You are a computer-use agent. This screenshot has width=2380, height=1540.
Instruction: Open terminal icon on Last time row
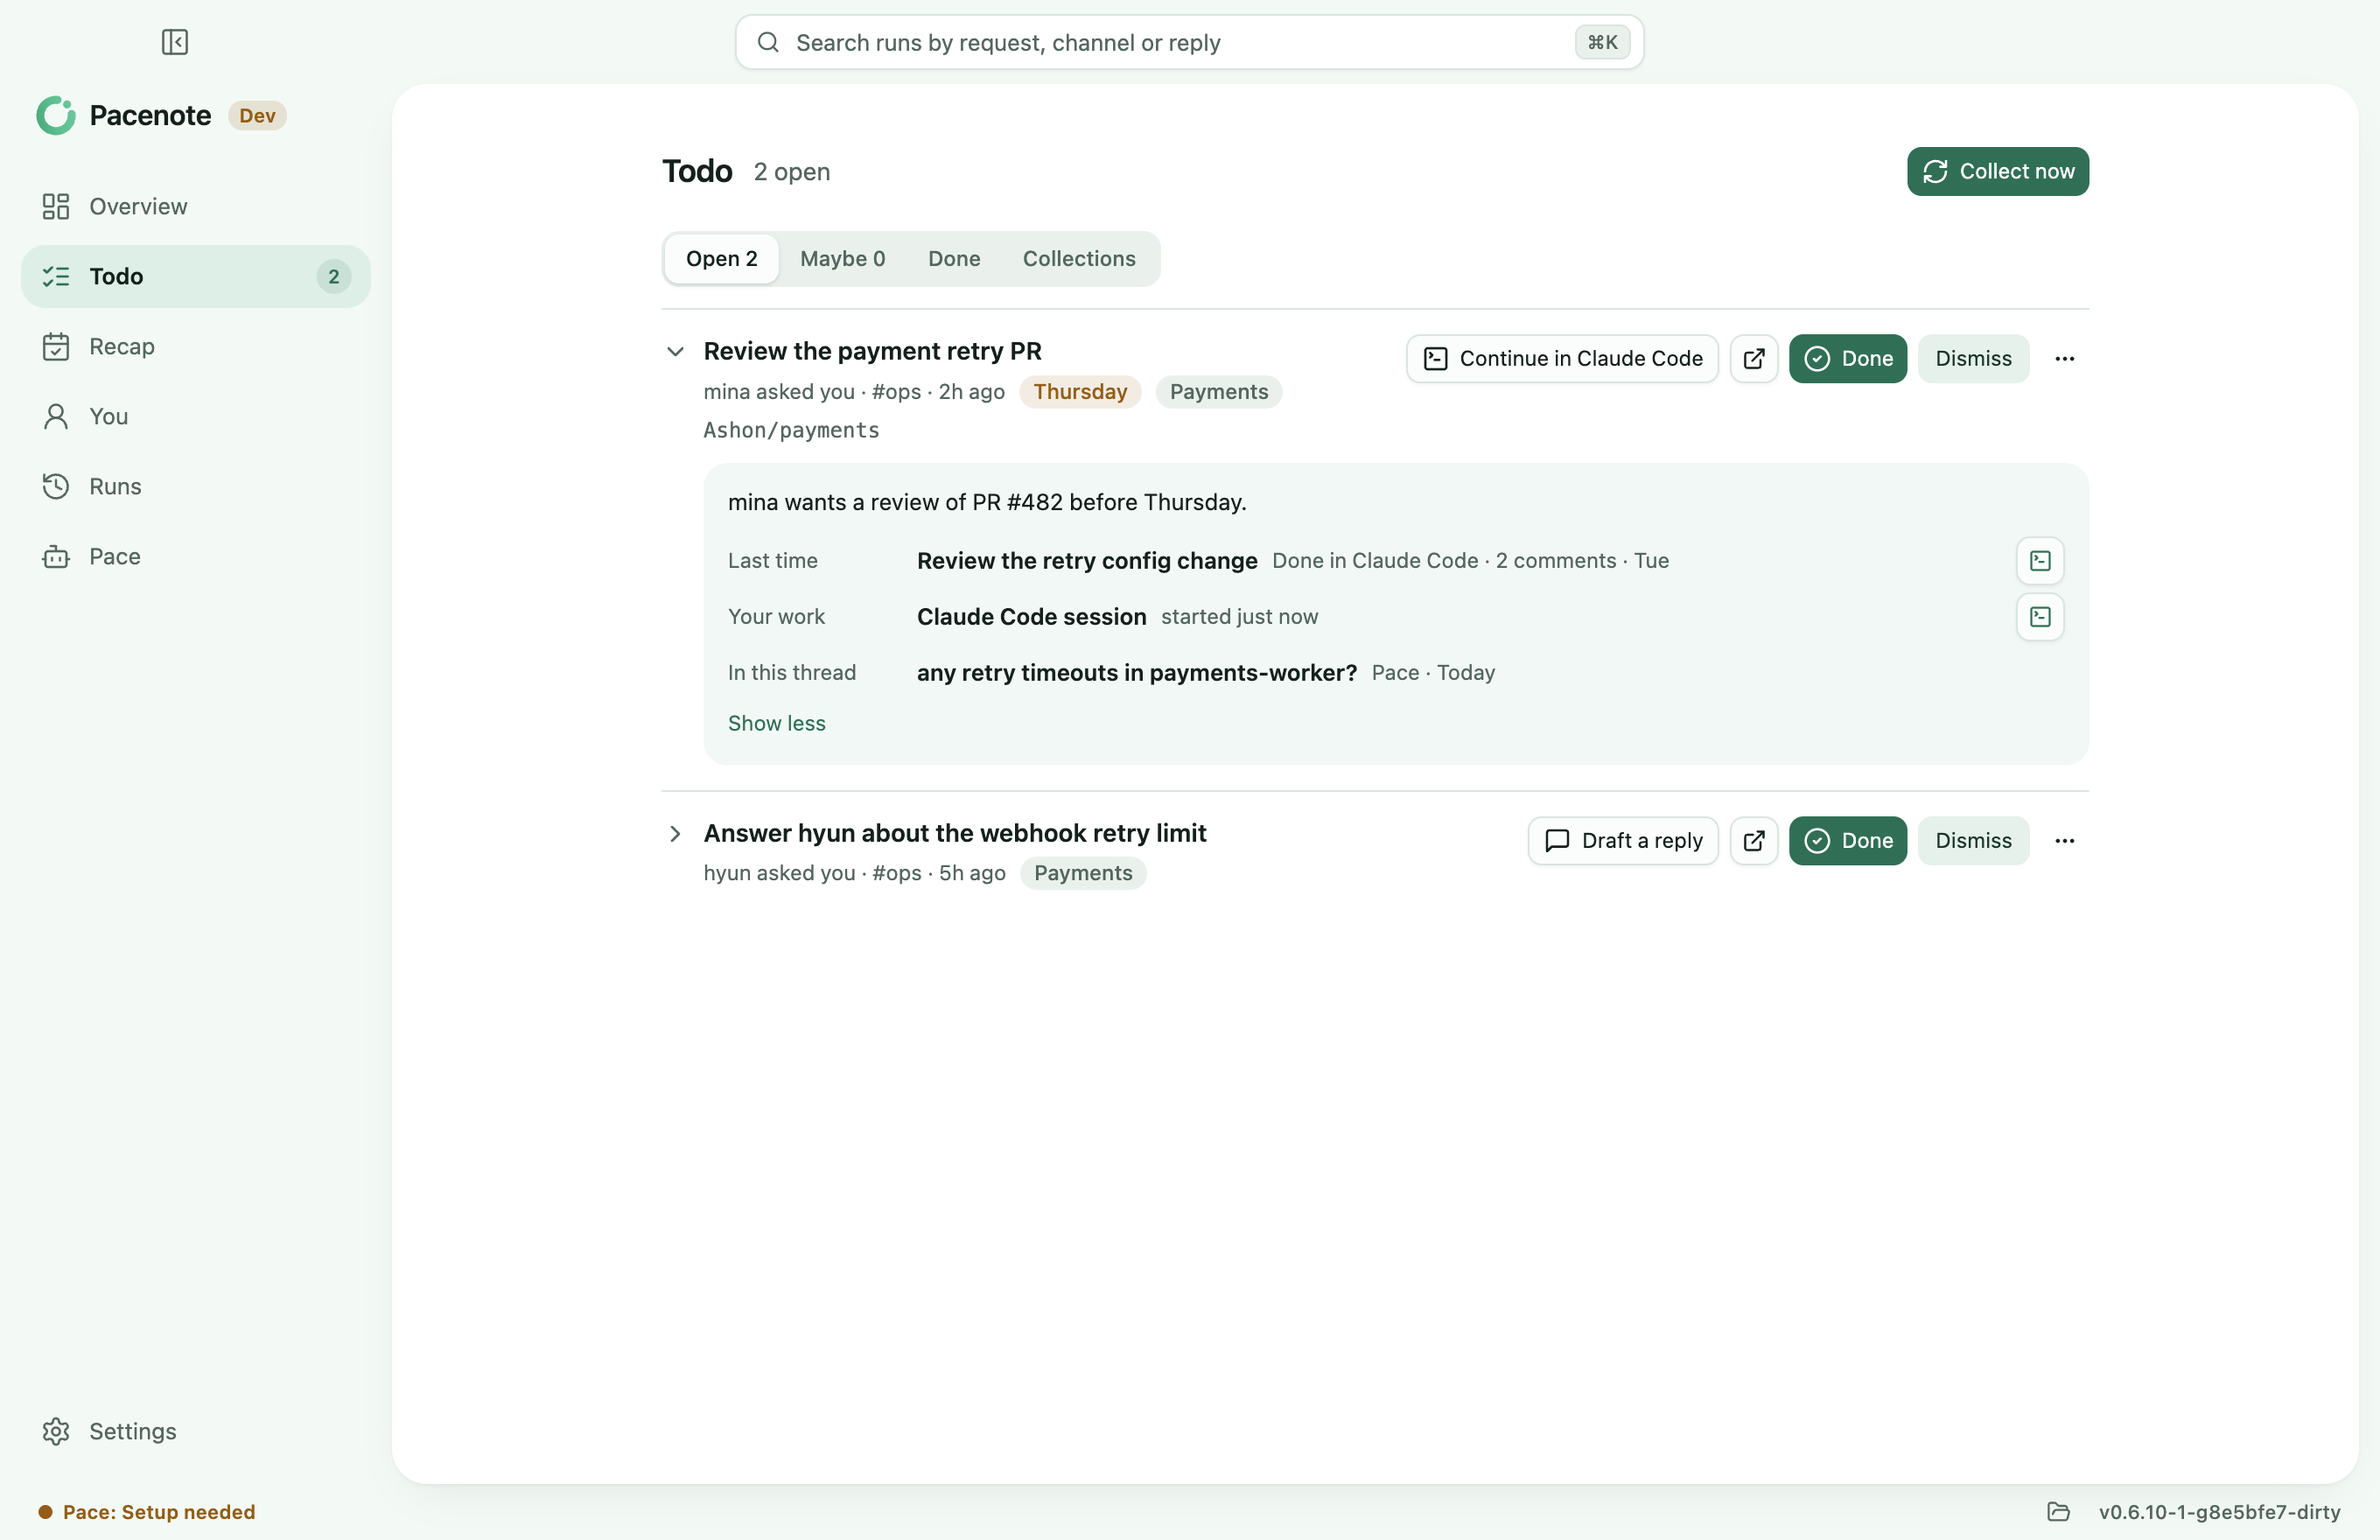point(2040,561)
